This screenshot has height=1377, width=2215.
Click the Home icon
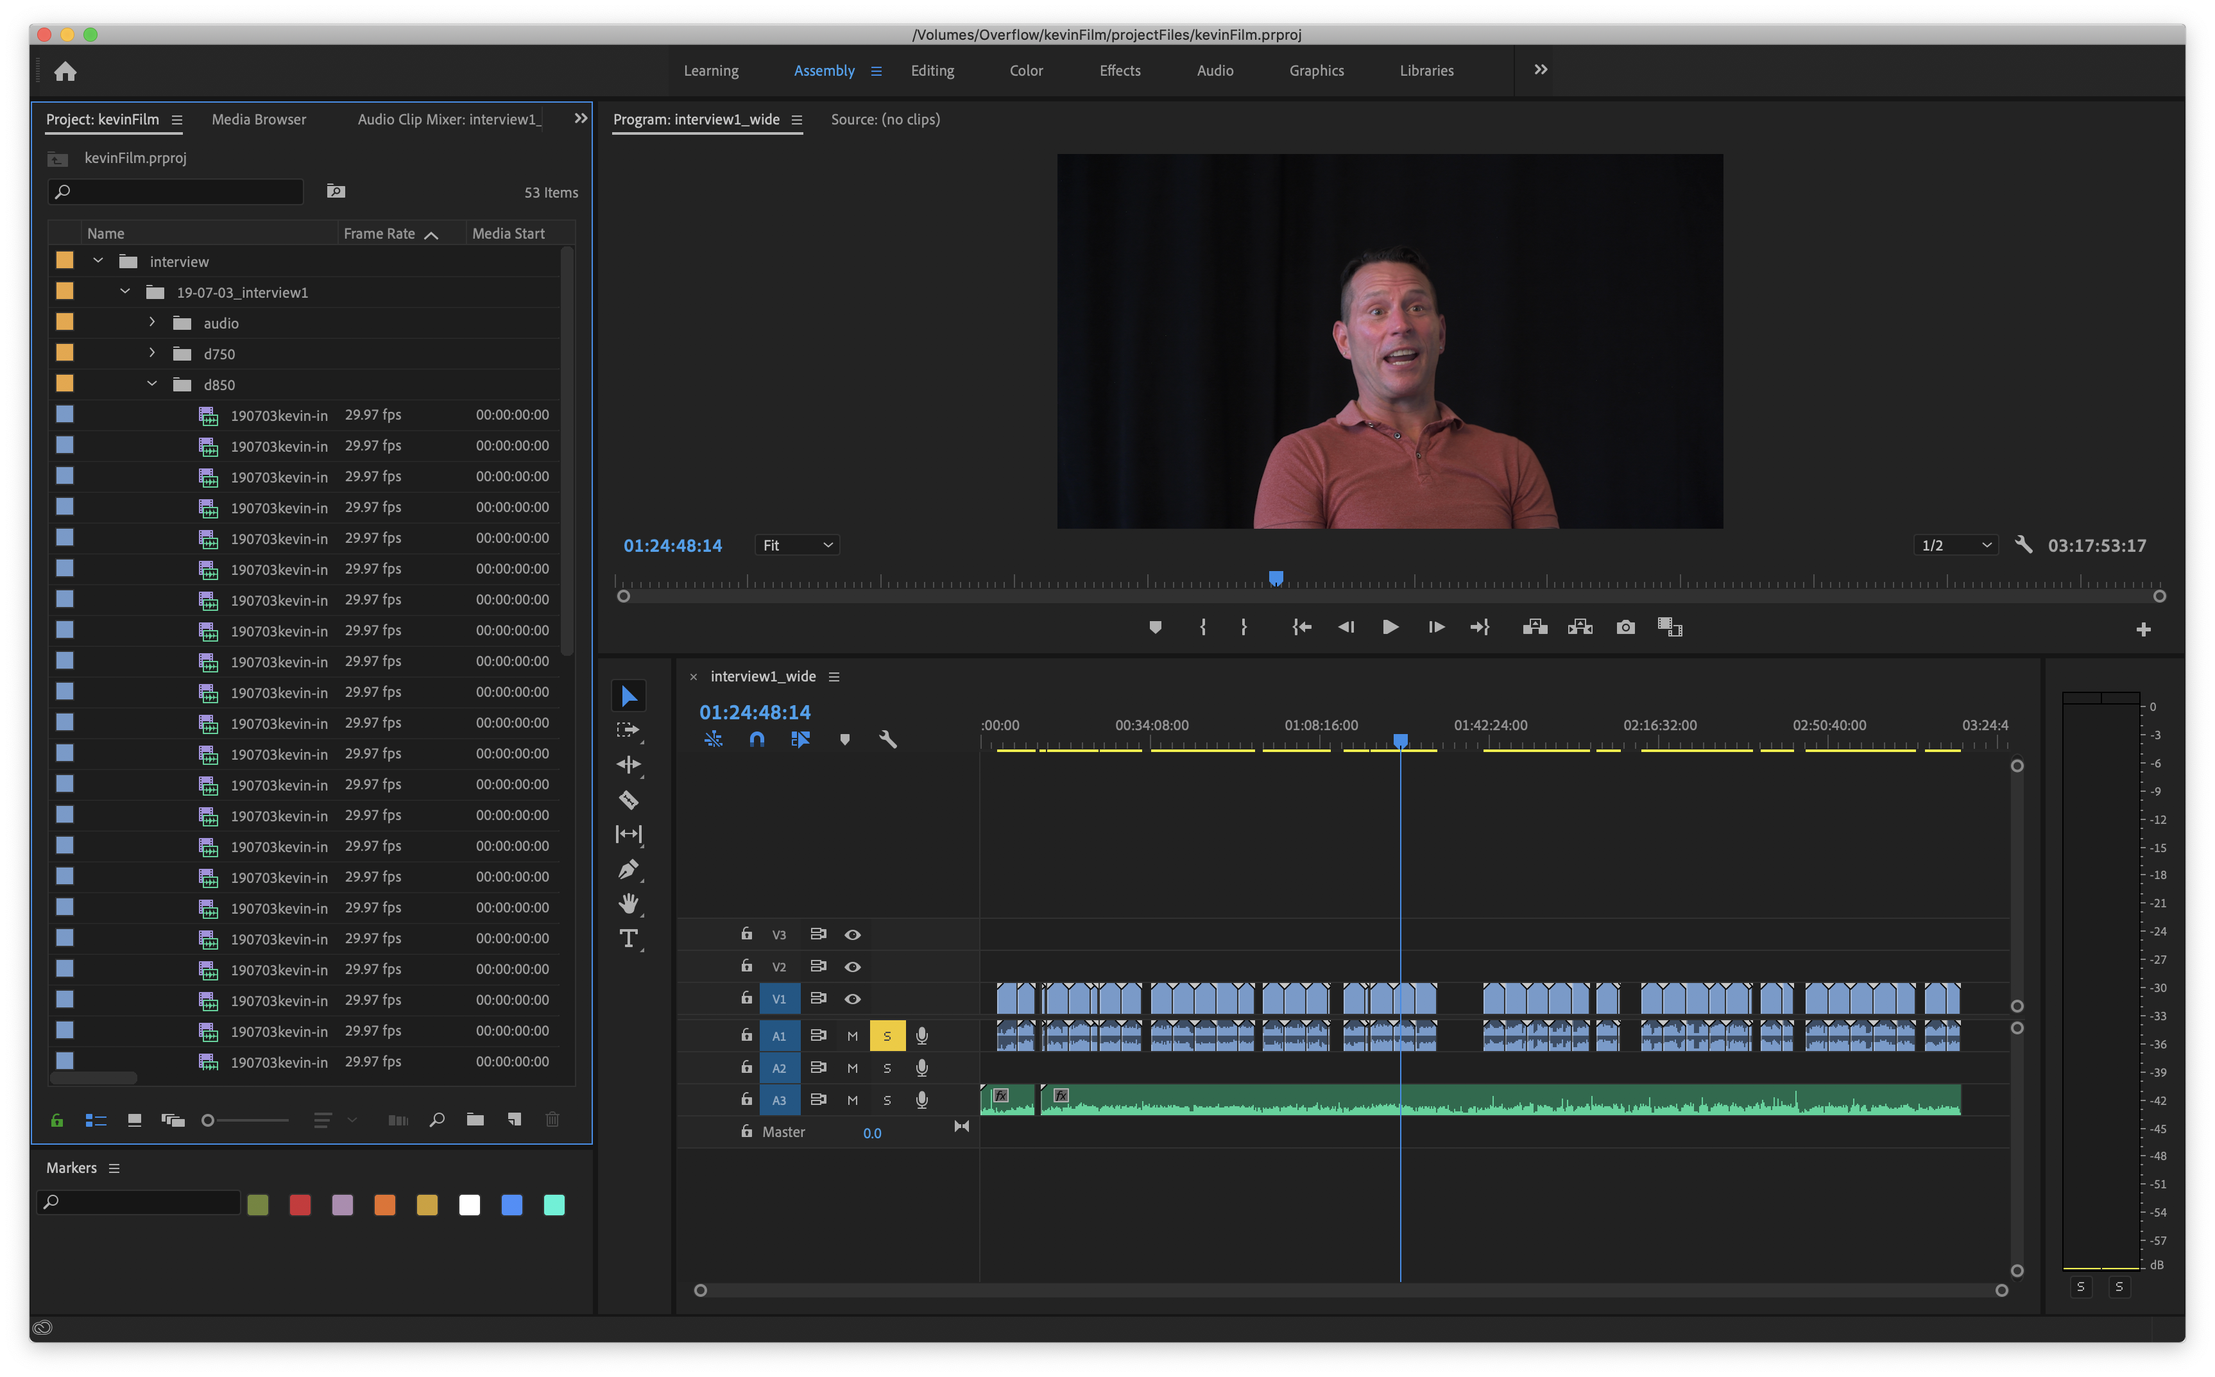pyautogui.click(x=65, y=71)
